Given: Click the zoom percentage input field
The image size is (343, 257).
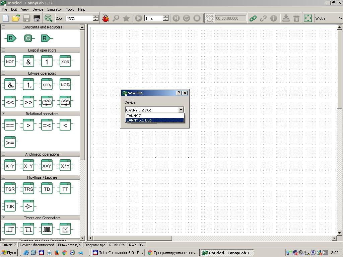Looking at the screenshot, I should click(x=80, y=18).
